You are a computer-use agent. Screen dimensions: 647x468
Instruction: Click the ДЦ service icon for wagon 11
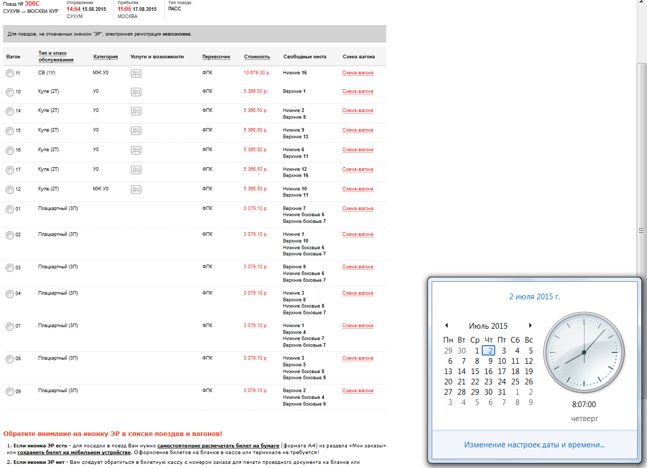(136, 73)
